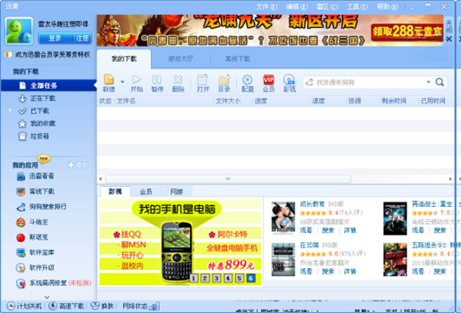
Task: Open 系统漏洞修复 vulnerability repair
Action: 54,283
